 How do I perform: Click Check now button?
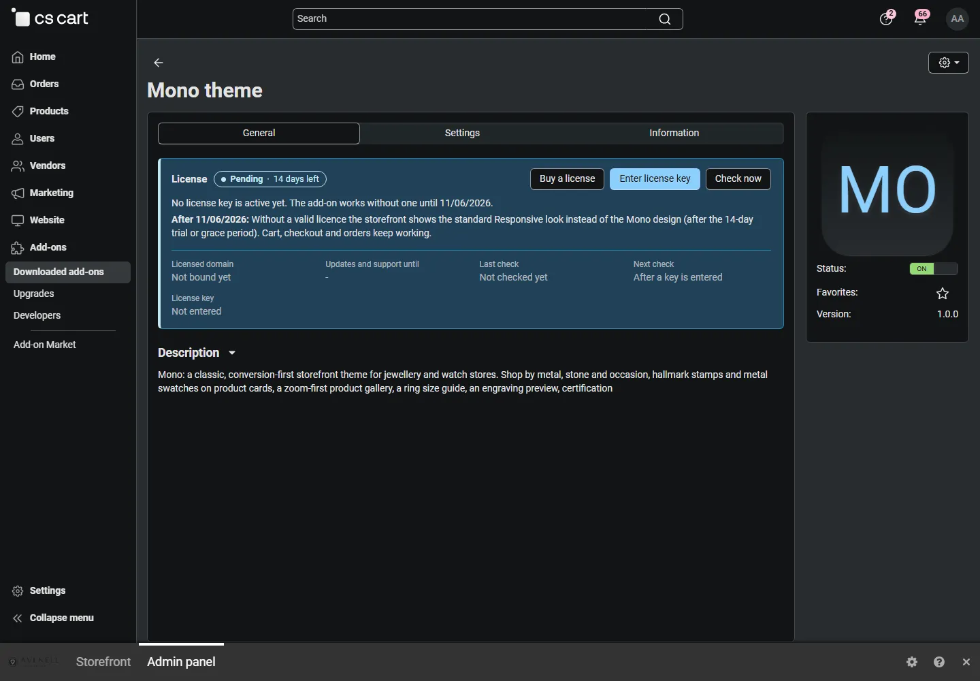pyautogui.click(x=738, y=179)
